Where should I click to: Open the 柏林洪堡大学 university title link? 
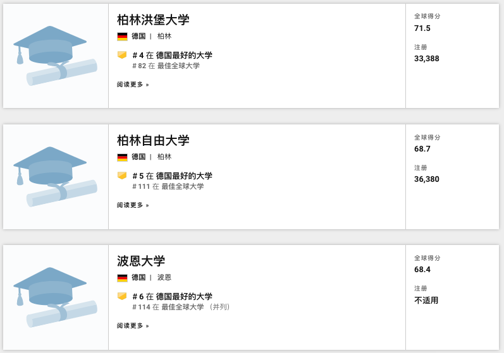click(153, 20)
